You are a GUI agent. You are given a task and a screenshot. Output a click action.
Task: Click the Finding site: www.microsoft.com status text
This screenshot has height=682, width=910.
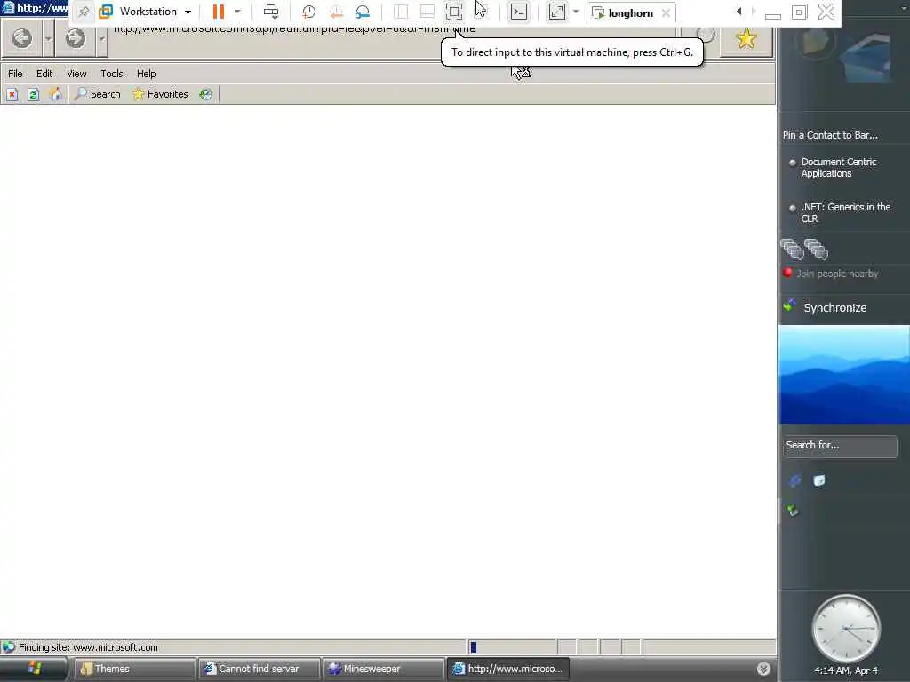pyautogui.click(x=88, y=647)
